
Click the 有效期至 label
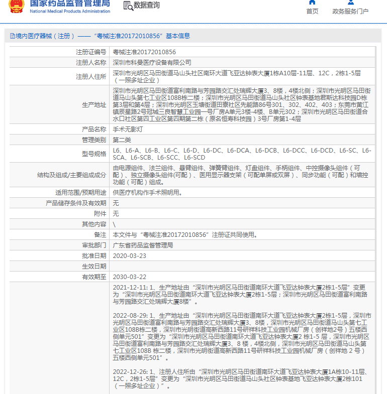pos(94,277)
